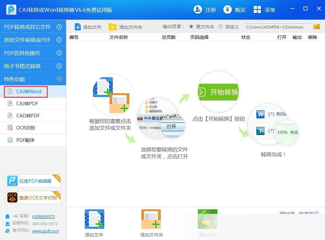Select CAD转PDF in sidebar
Screen dimensions: 325x240
(33, 115)
